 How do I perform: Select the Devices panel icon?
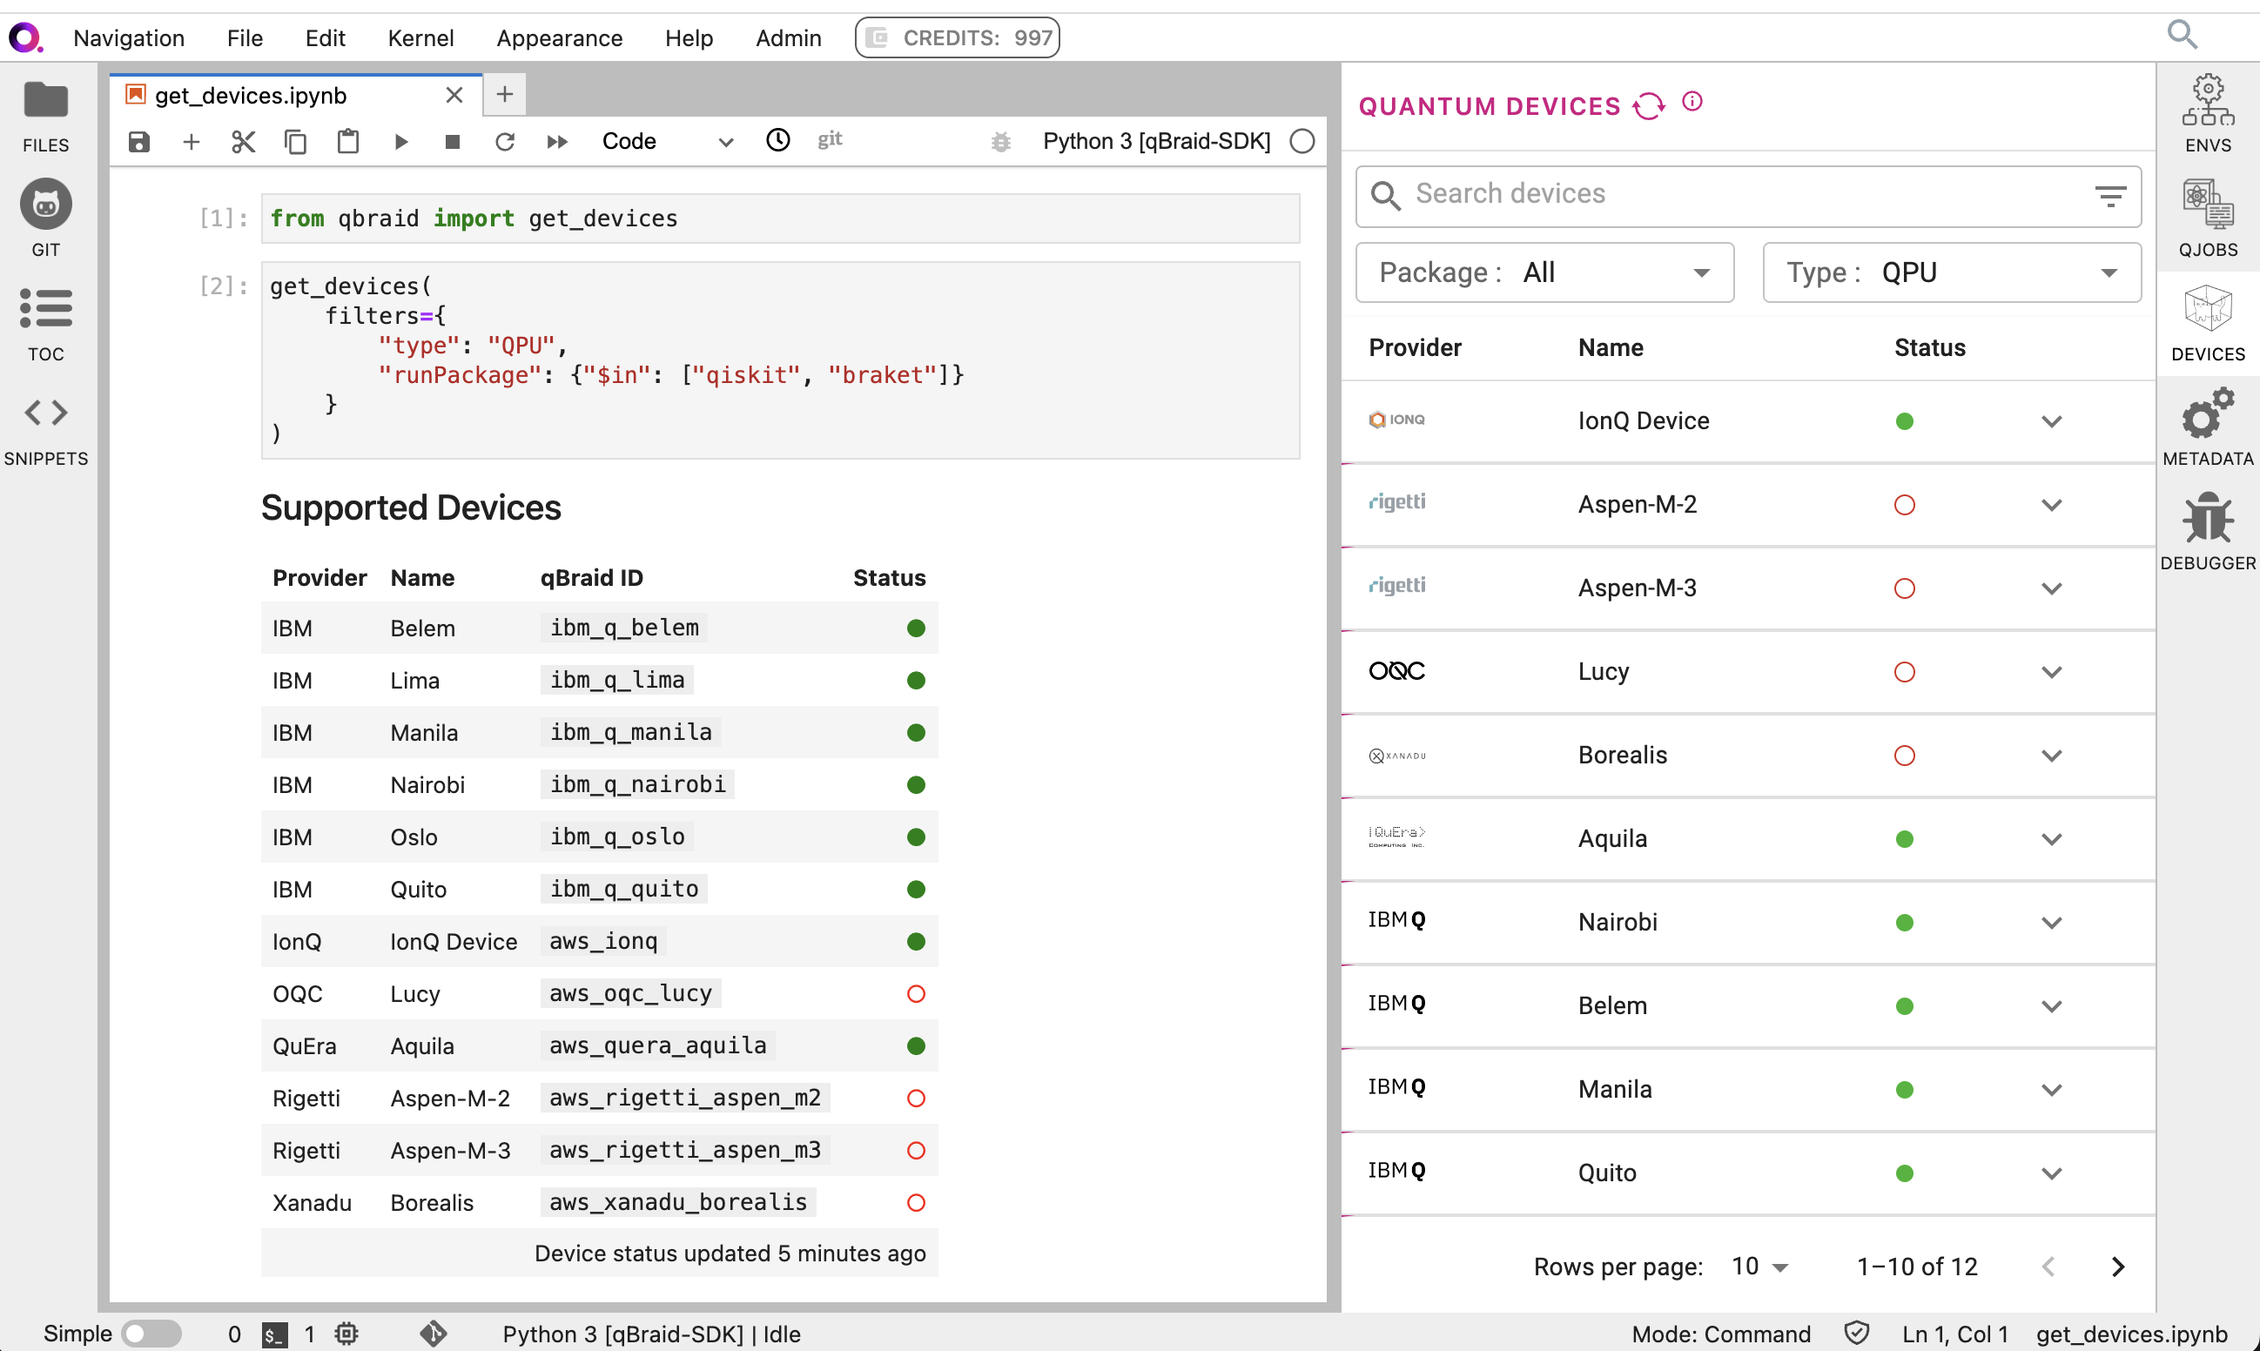2207,323
